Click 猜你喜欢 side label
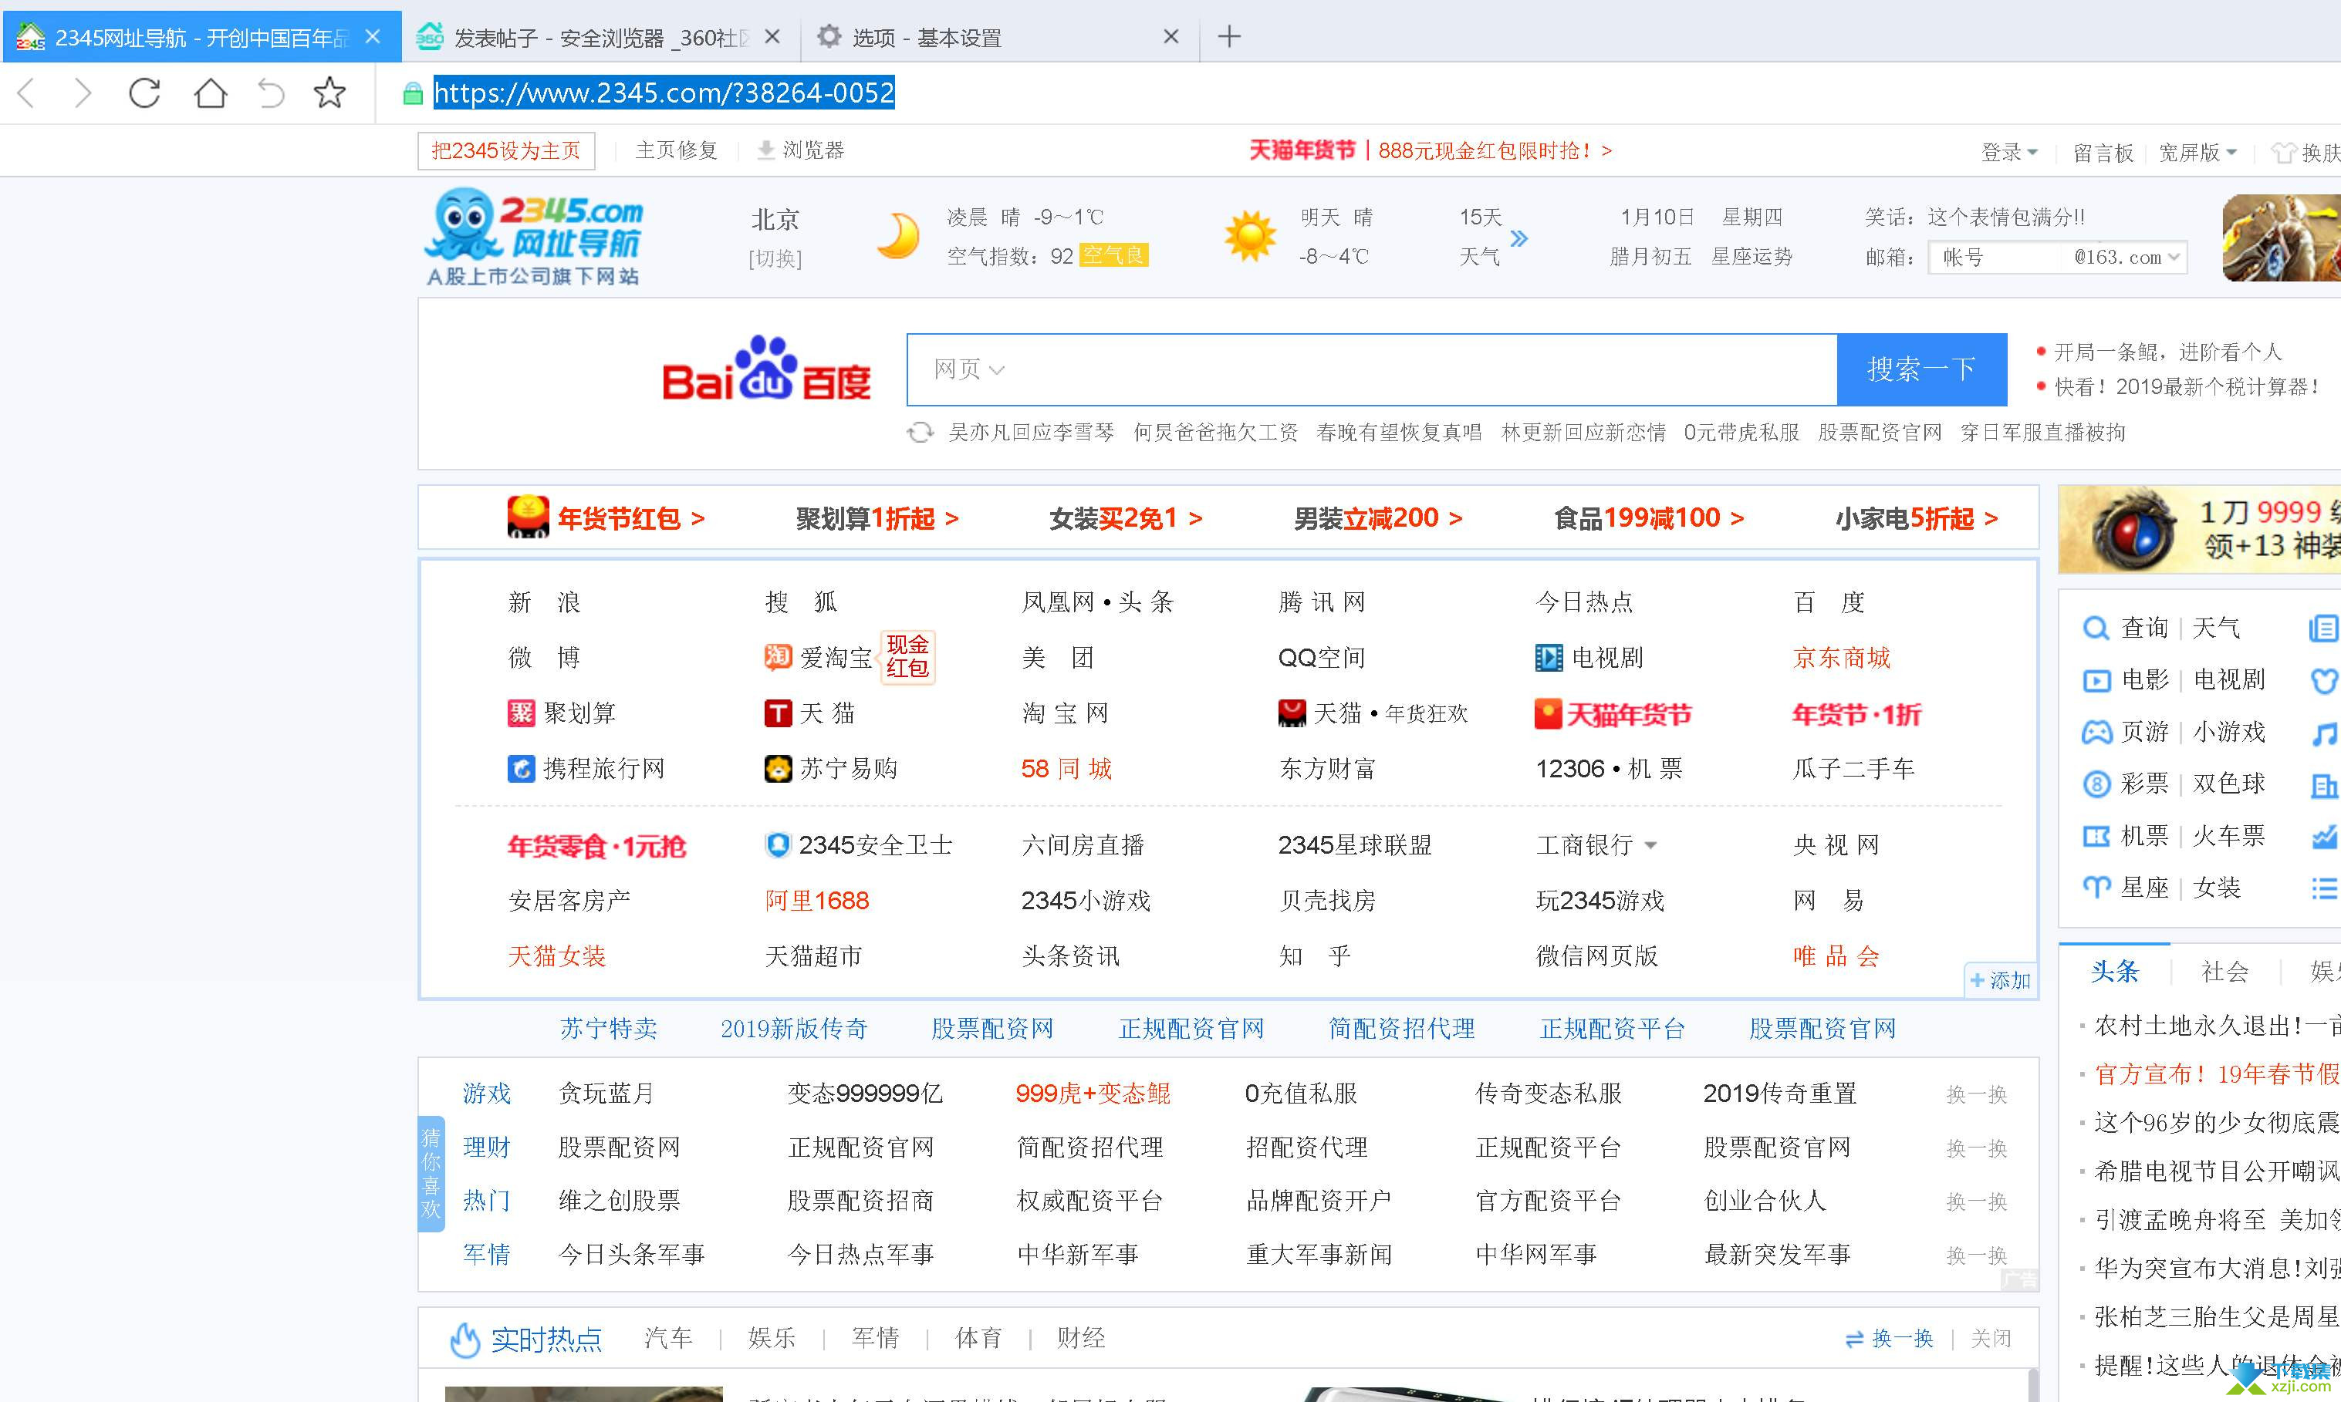2341x1402 pixels. (x=431, y=1174)
